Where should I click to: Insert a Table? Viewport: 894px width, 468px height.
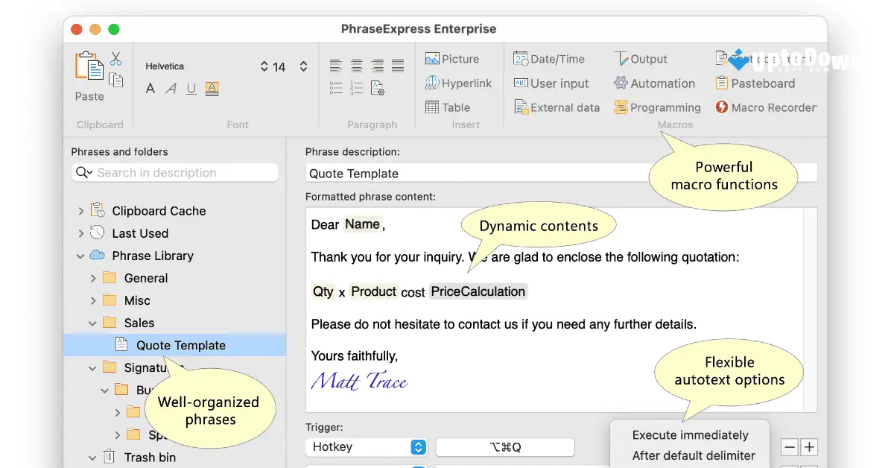point(446,107)
